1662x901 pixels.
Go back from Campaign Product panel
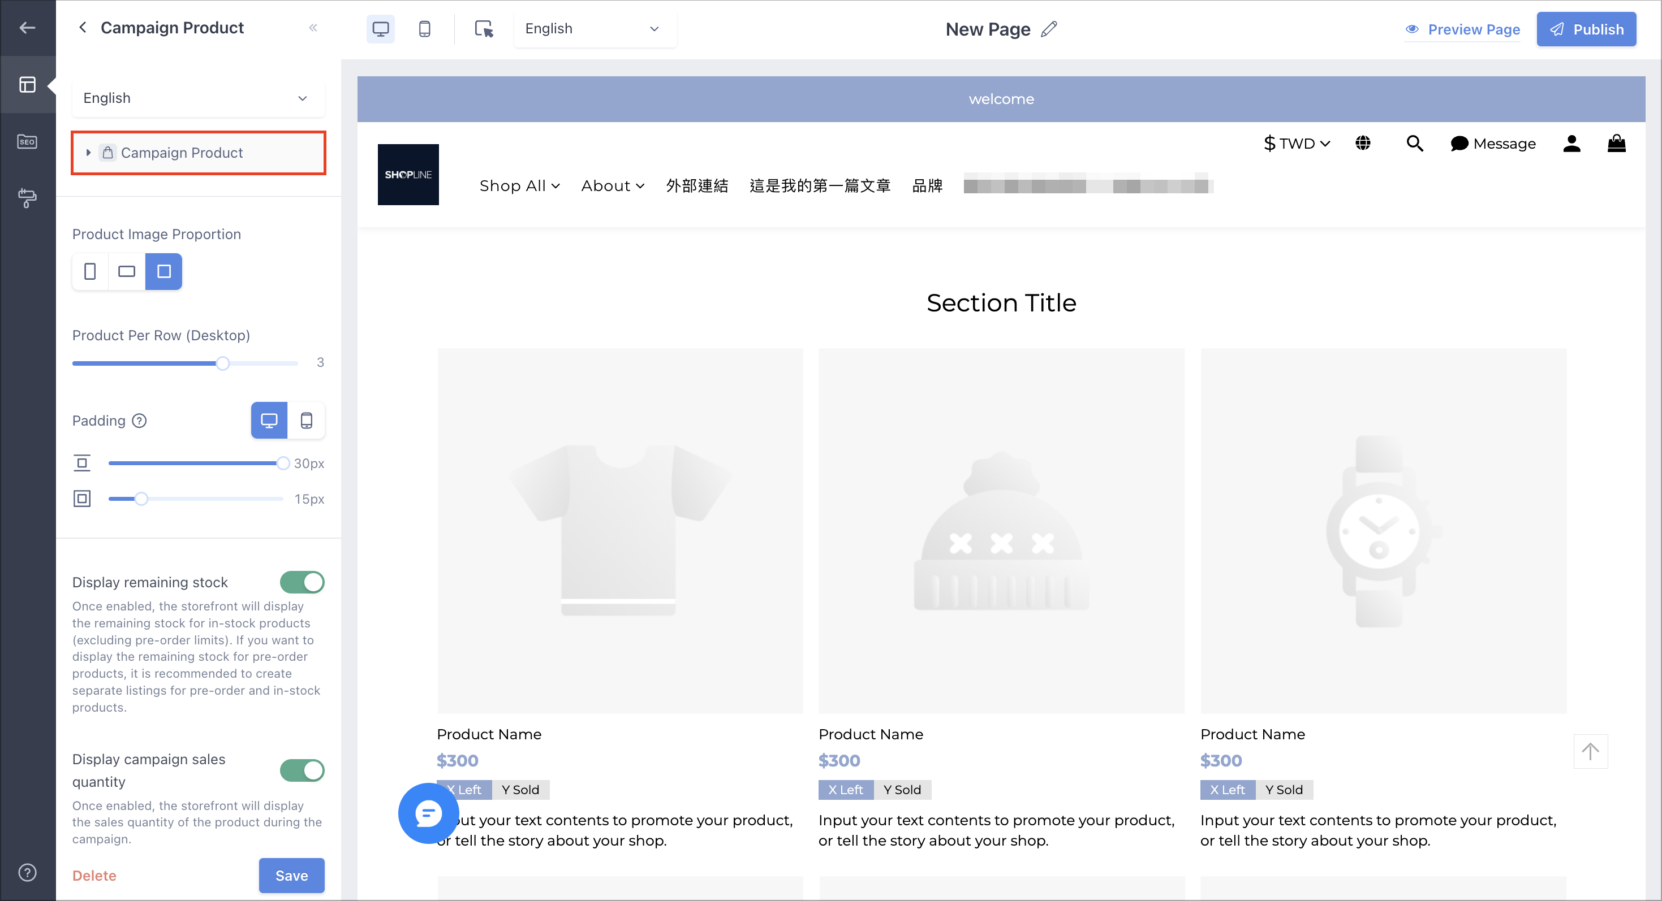pyautogui.click(x=83, y=28)
